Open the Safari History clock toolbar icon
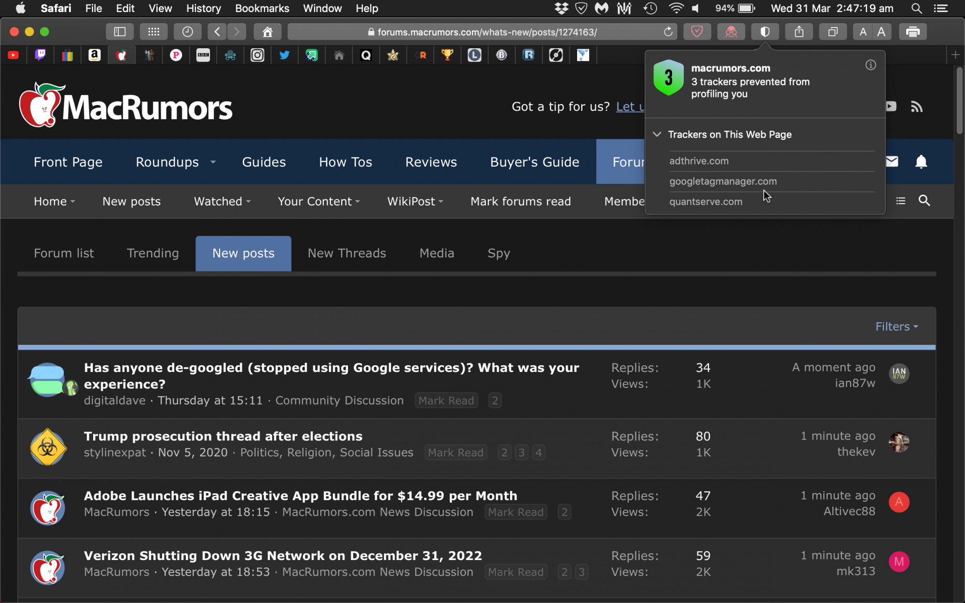This screenshot has height=603, width=965. [x=187, y=32]
